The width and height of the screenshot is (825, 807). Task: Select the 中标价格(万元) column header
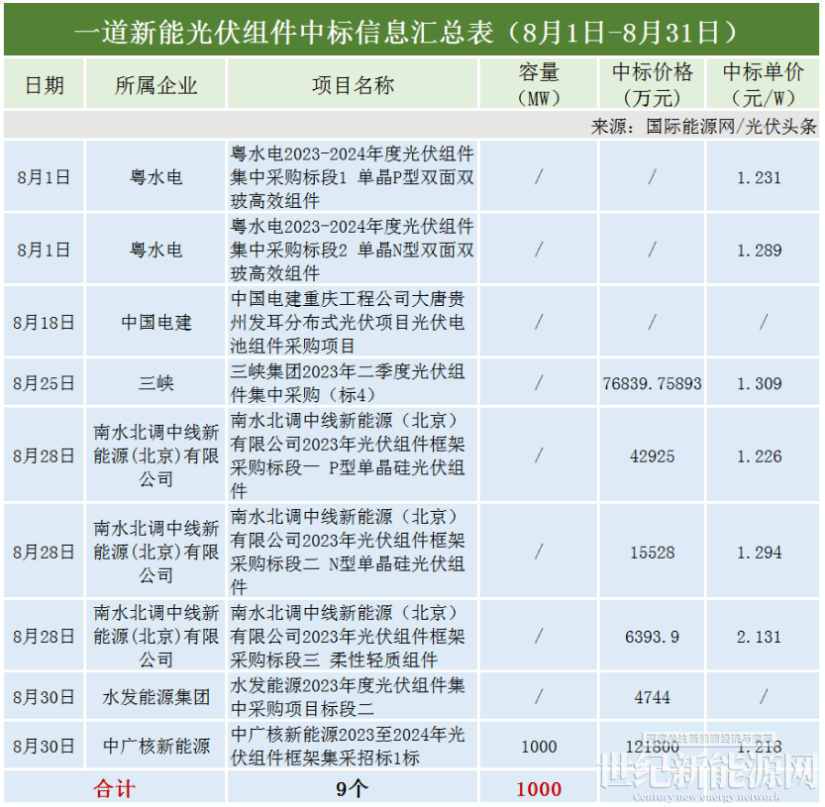pyautogui.click(x=652, y=85)
